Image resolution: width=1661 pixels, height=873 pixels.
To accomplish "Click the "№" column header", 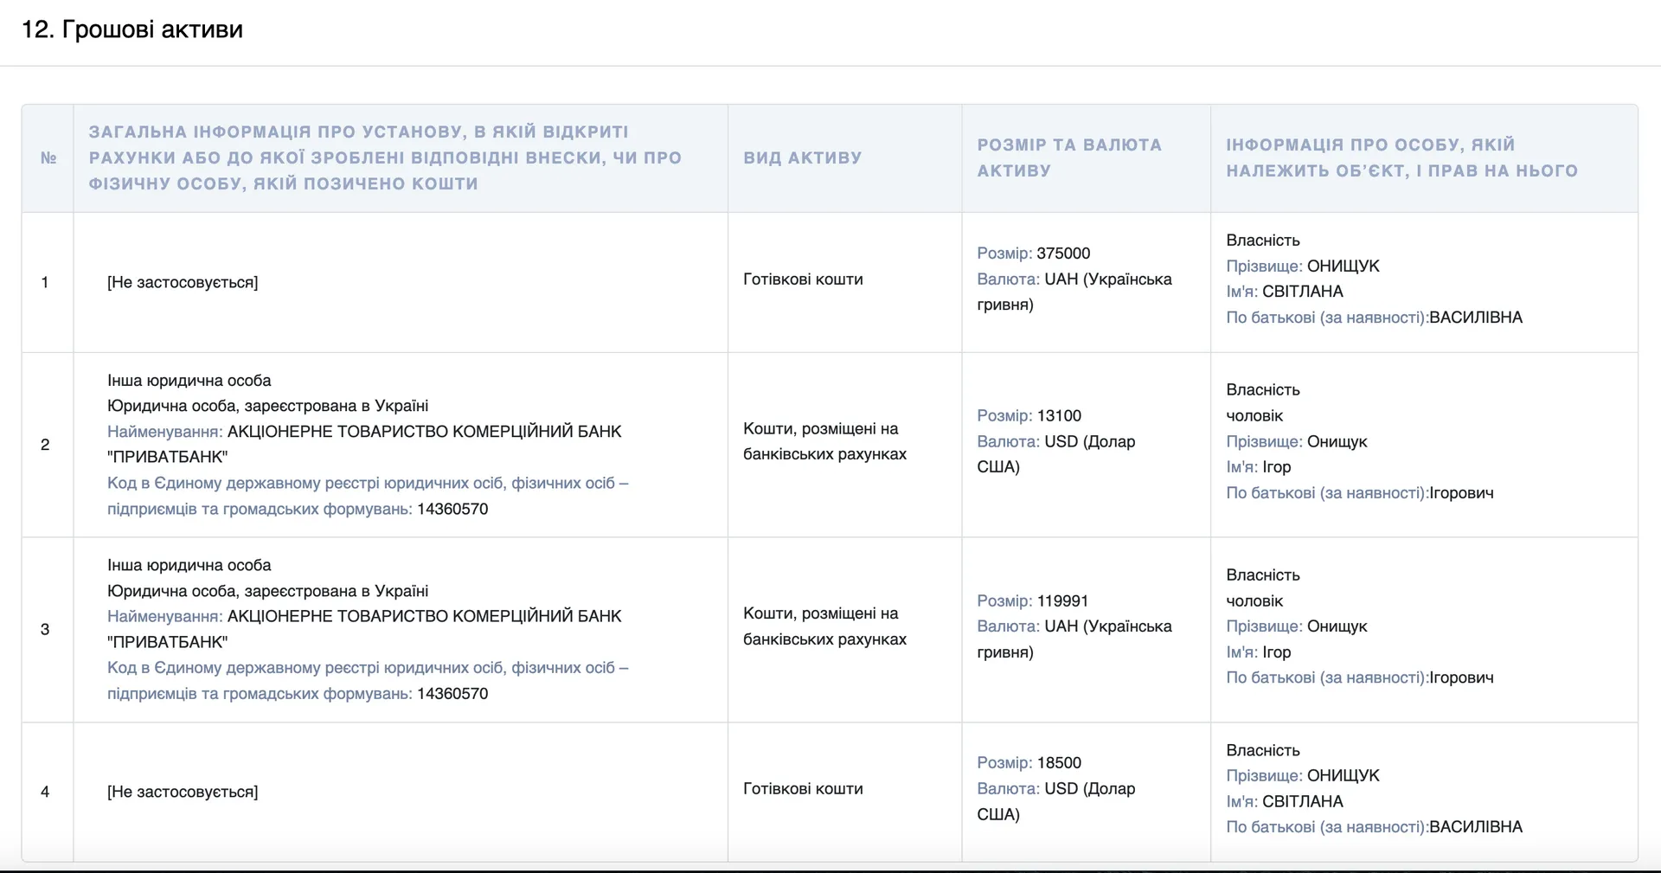I will tap(48, 158).
